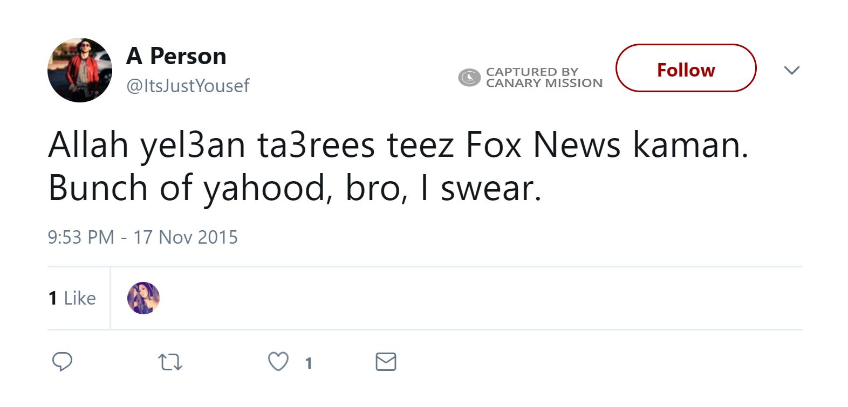Viewport: 848px width, 407px height.
Task: Click the tweet's second line "Bunch of"
Action: point(121,188)
